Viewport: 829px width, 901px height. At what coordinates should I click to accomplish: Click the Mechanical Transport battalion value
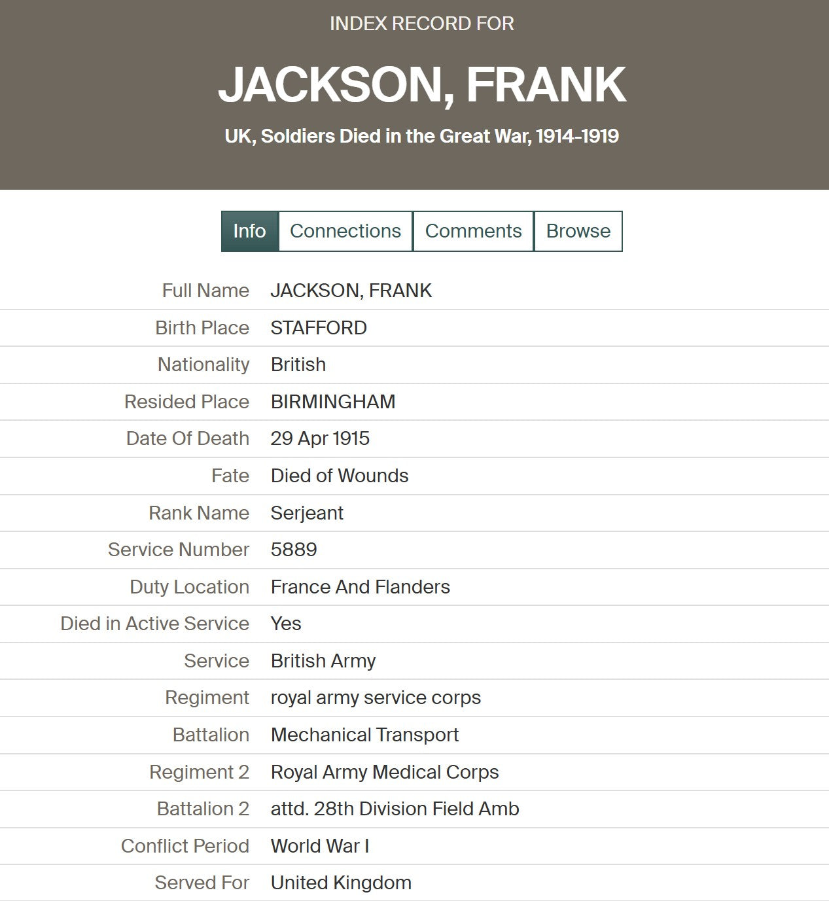pos(364,735)
